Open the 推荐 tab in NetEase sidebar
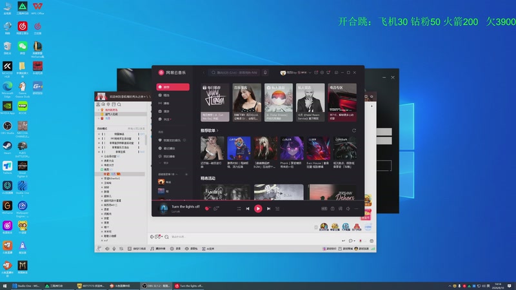 point(173,87)
